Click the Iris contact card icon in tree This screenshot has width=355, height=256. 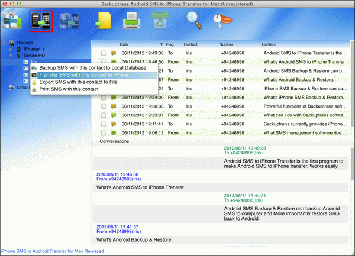26,62
